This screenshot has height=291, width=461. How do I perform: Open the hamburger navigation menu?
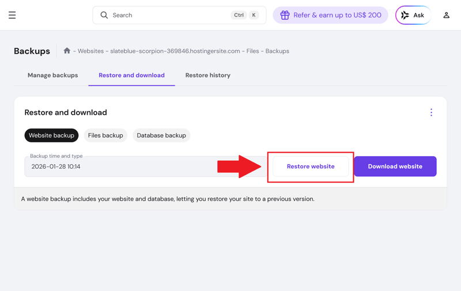(12, 16)
